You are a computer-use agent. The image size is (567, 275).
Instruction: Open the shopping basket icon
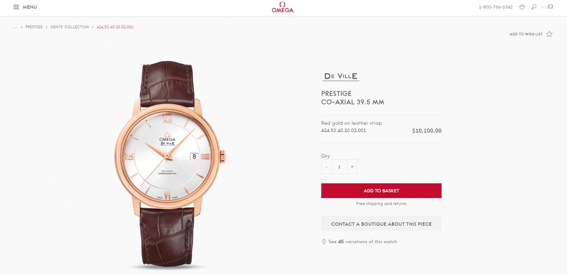[522, 7]
